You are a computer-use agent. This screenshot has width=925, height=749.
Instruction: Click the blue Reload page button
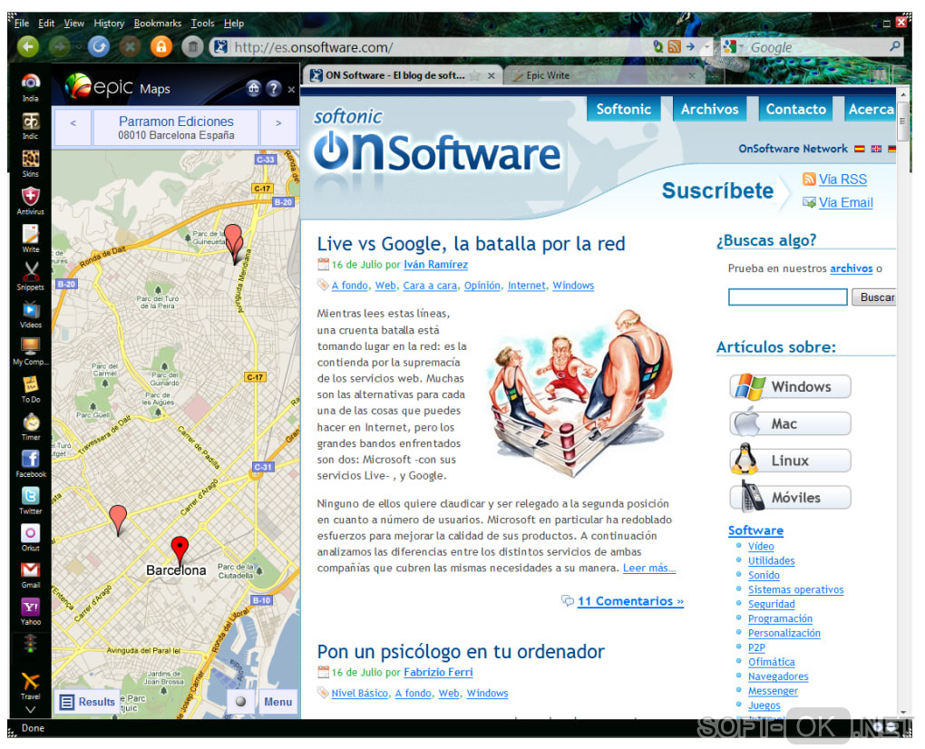(x=99, y=46)
